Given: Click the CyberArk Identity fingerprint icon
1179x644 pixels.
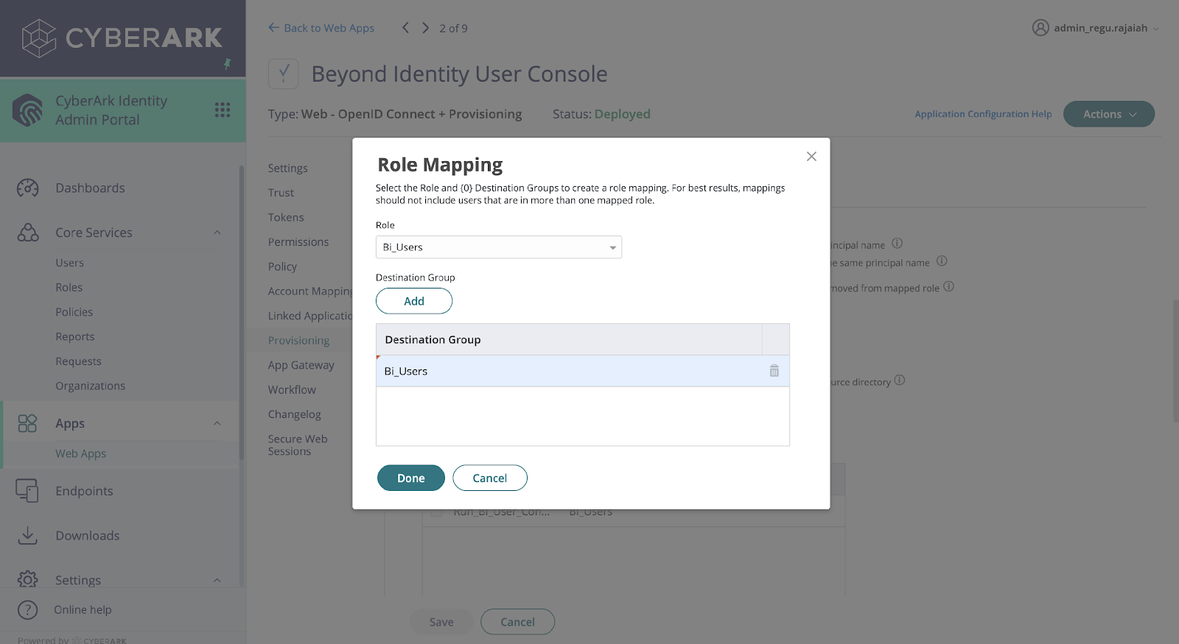Looking at the screenshot, I should click(28, 110).
